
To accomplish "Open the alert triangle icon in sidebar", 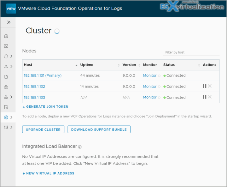I will click(6, 67).
